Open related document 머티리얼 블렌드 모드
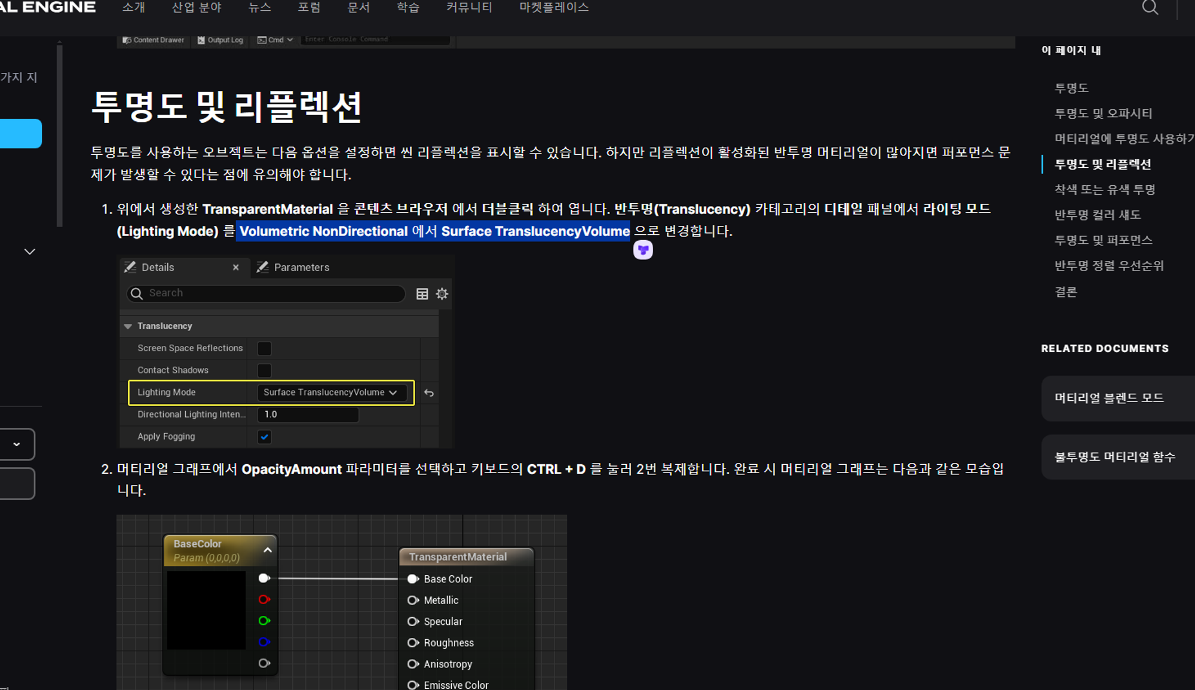 click(1118, 398)
